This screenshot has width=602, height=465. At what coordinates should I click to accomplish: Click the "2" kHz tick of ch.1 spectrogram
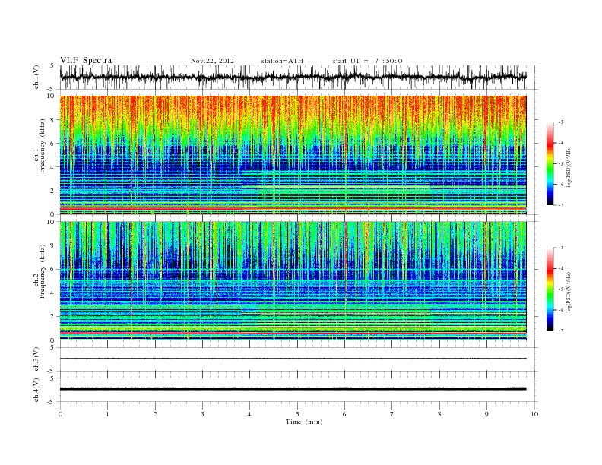52,191
